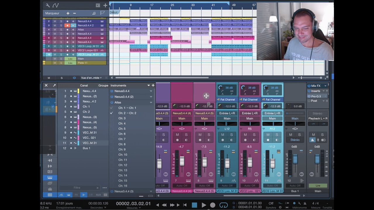Solo track 9 VEC2 Loops 021
Image resolution: width=374 pixels, height=210 pixels.
coord(61,50)
